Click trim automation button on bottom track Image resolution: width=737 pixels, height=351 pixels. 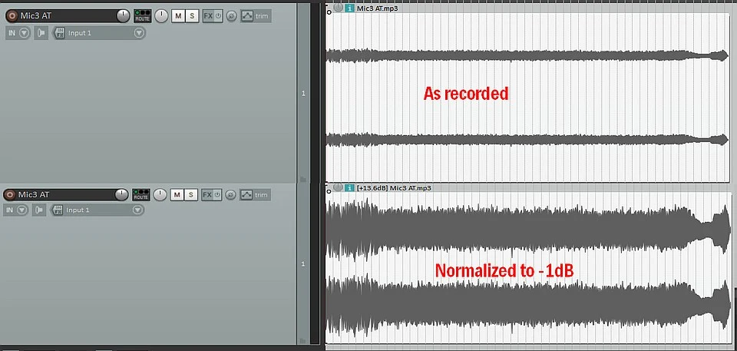pos(255,195)
